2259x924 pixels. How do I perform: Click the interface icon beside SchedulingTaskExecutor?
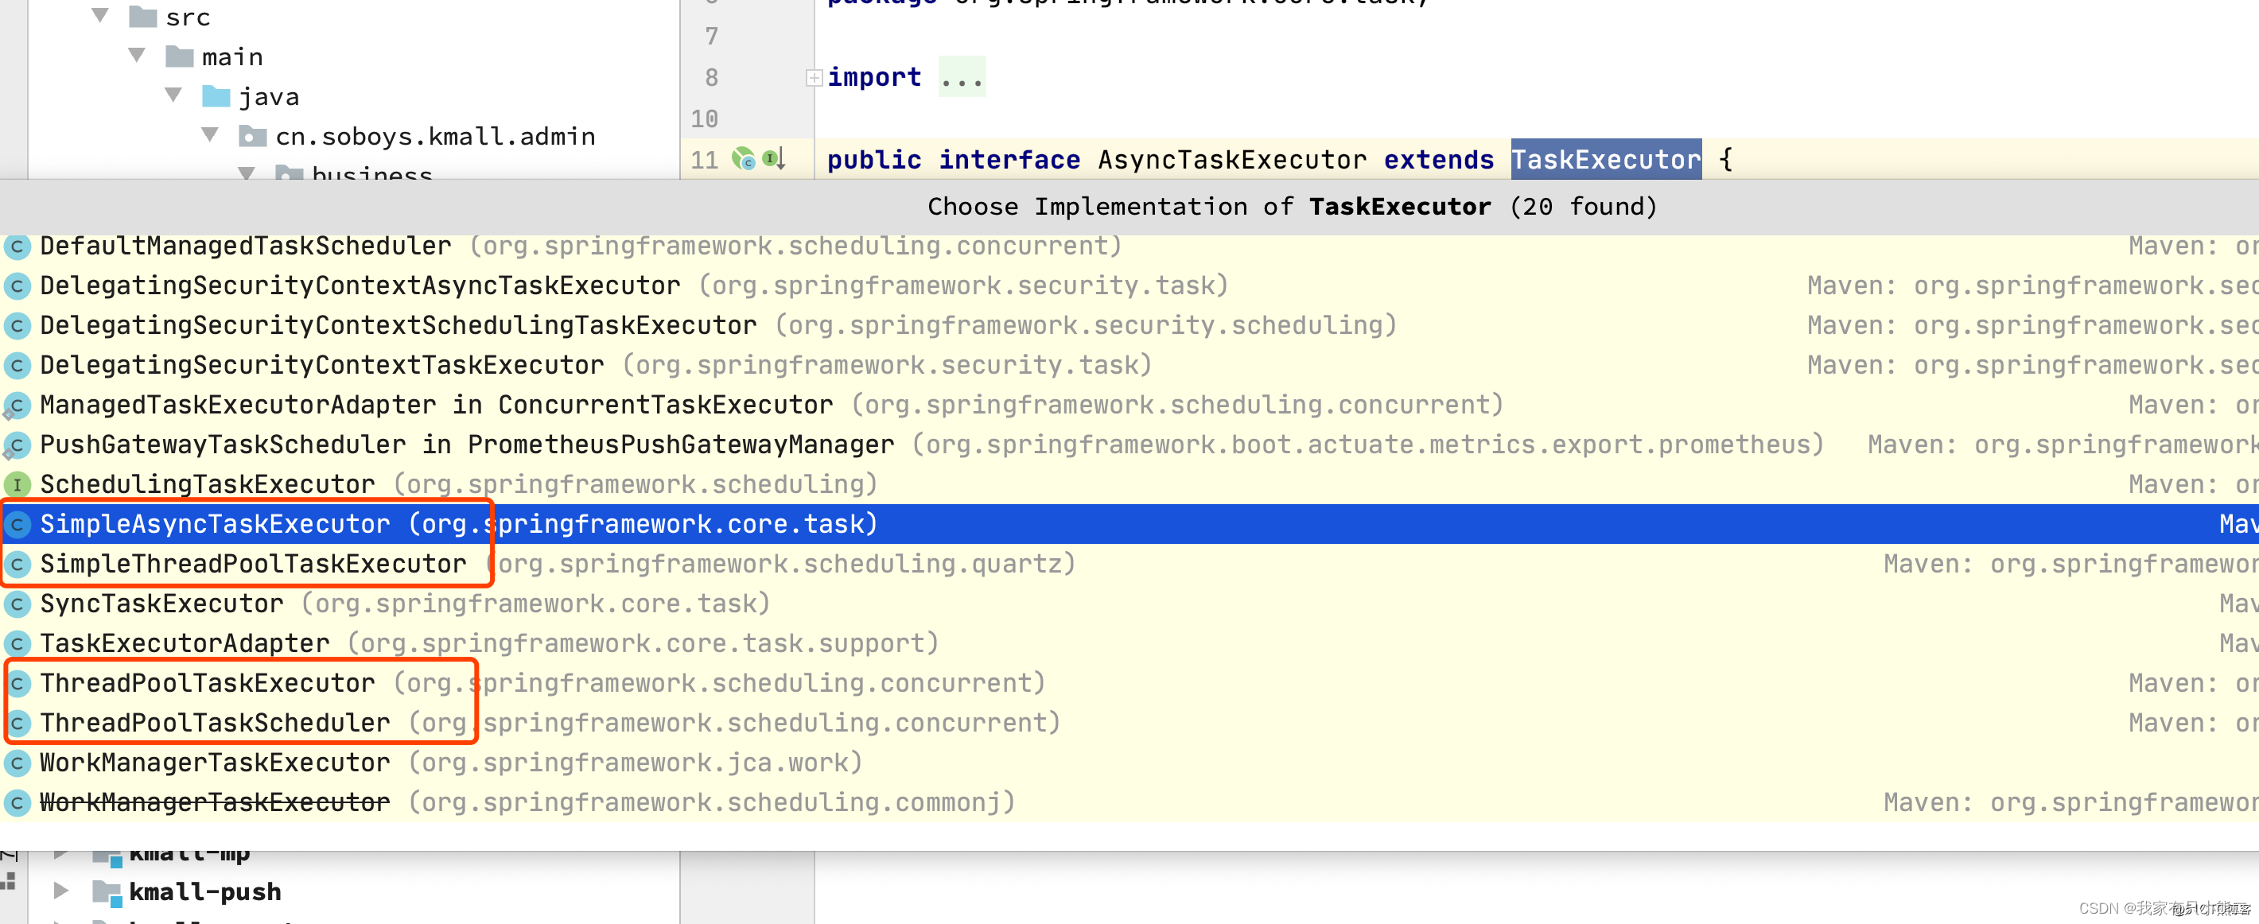pyautogui.click(x=17, y=484)
